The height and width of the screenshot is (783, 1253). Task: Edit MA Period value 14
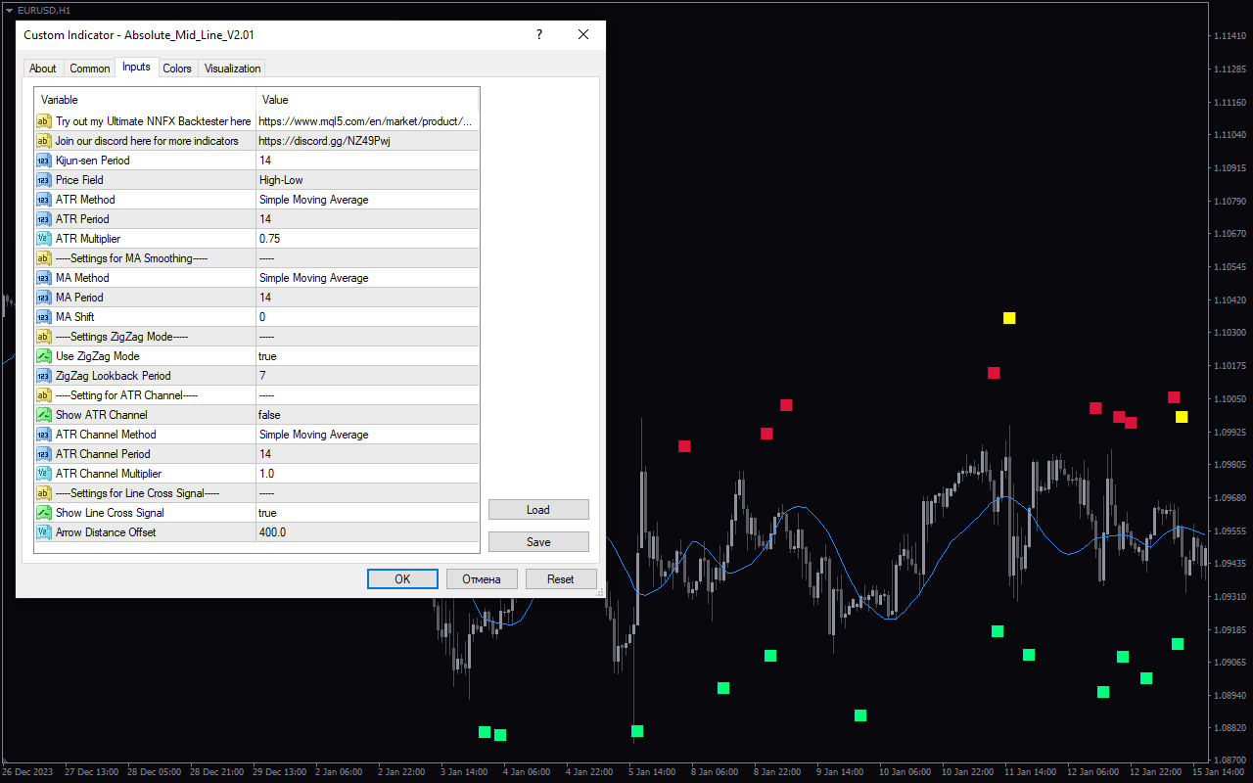(x=367, y=298)
